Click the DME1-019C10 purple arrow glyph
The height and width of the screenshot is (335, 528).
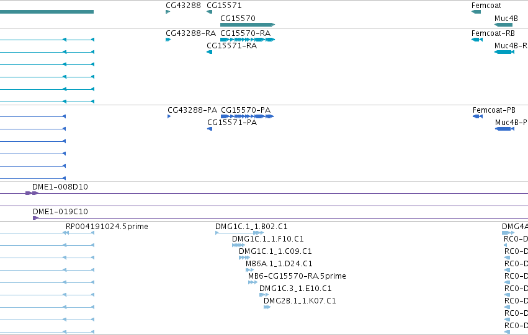(x=36, y=218)
